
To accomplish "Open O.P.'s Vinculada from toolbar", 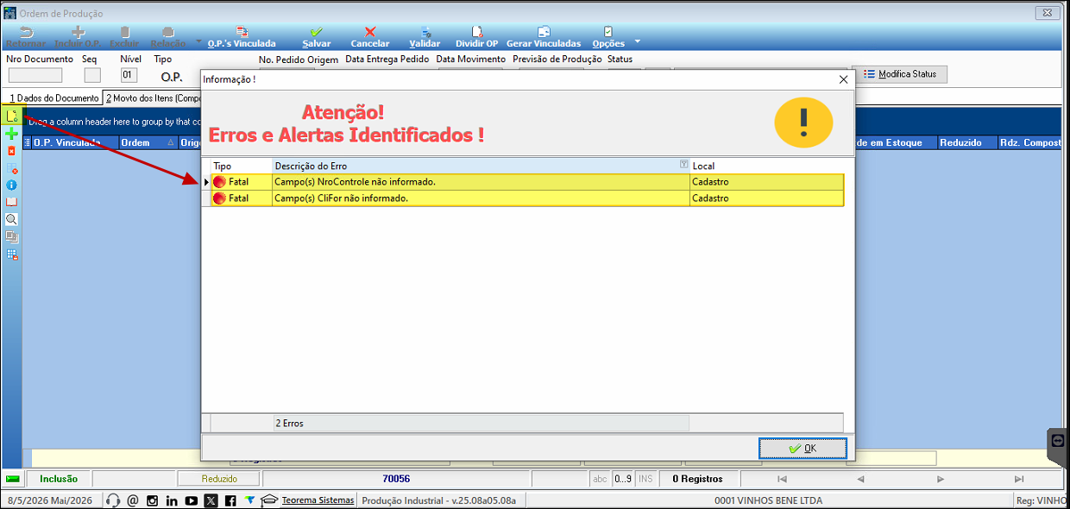I will pyautogui.click(x=242, y=37).
